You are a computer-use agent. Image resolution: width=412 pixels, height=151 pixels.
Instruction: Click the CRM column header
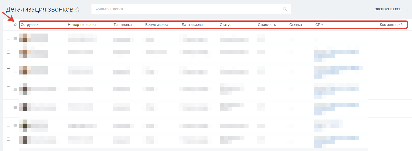[x=320, y=25]
